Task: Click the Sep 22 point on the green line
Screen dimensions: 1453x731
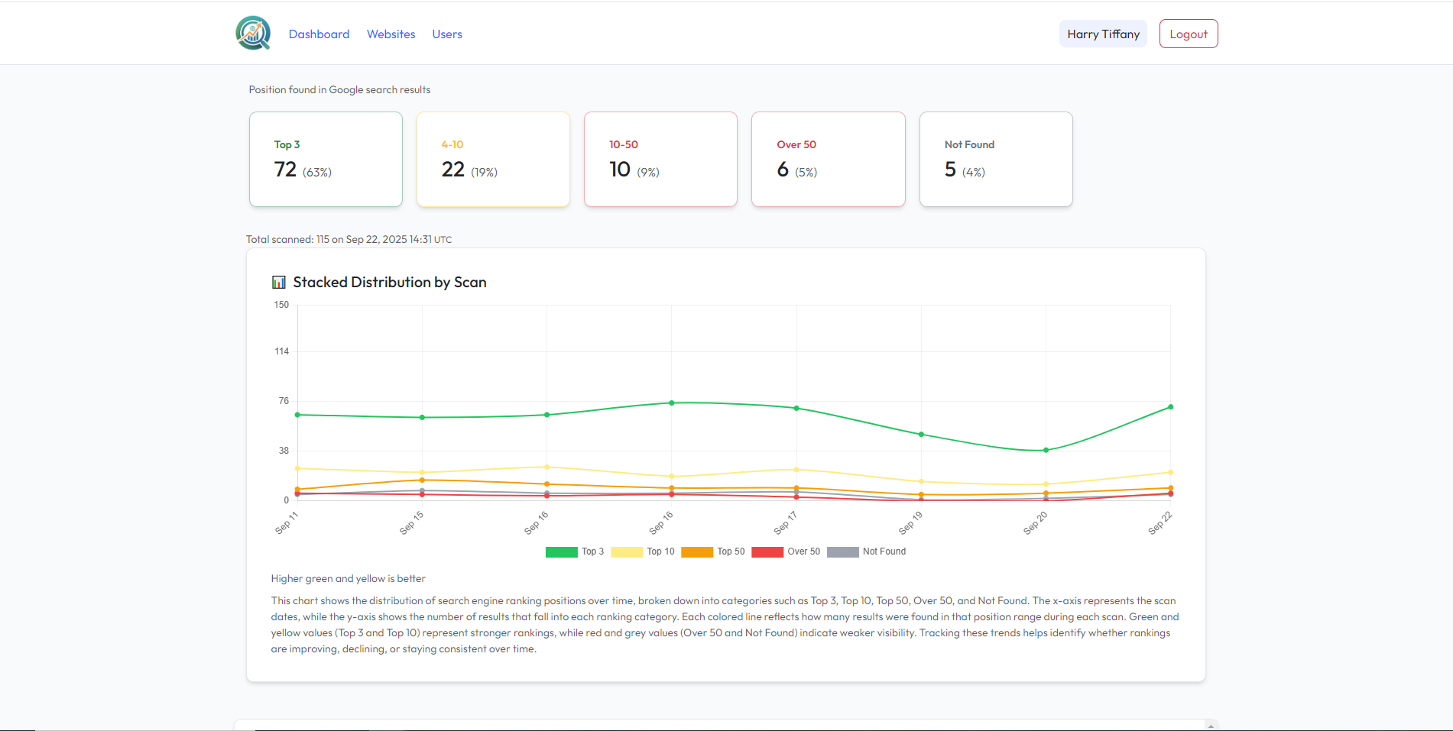Action: point(1169,407)
